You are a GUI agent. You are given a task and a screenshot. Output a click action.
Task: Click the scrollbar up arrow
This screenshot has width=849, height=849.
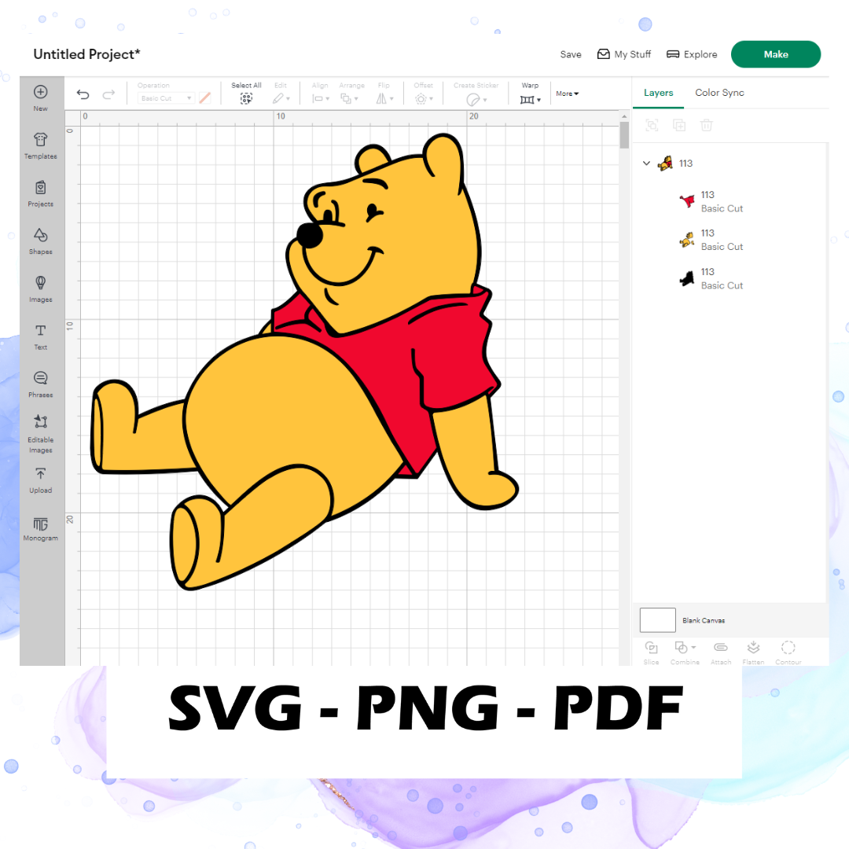(x=624, y=116)
